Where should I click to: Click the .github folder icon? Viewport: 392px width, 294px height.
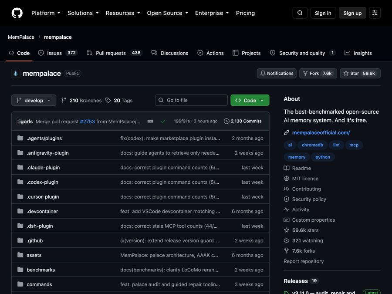point(20,240)
